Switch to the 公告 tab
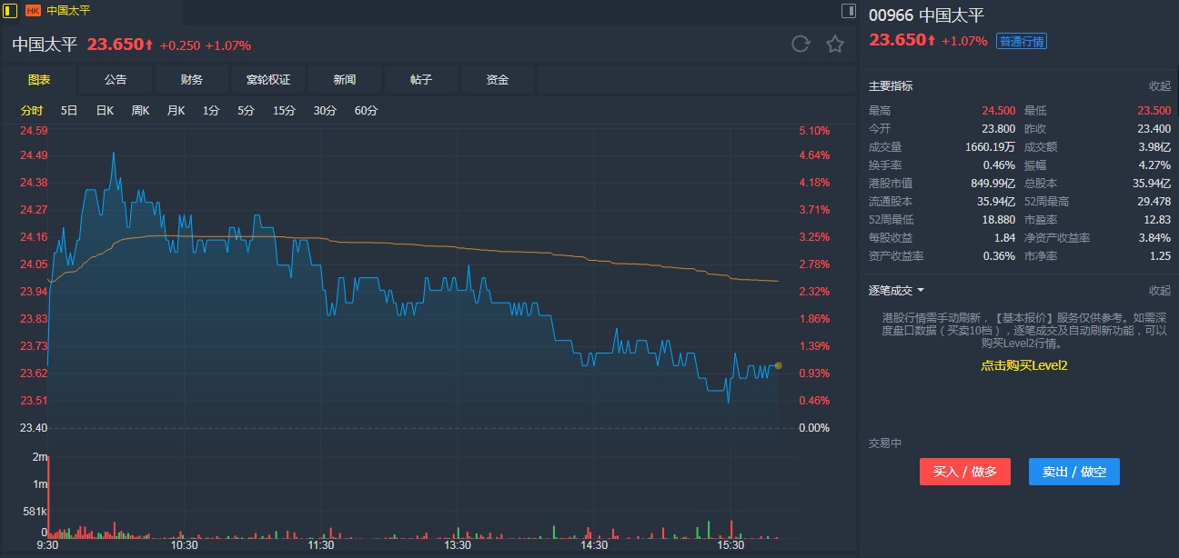1179x558 pixels. pyautogui.click(x=116, y=80)
